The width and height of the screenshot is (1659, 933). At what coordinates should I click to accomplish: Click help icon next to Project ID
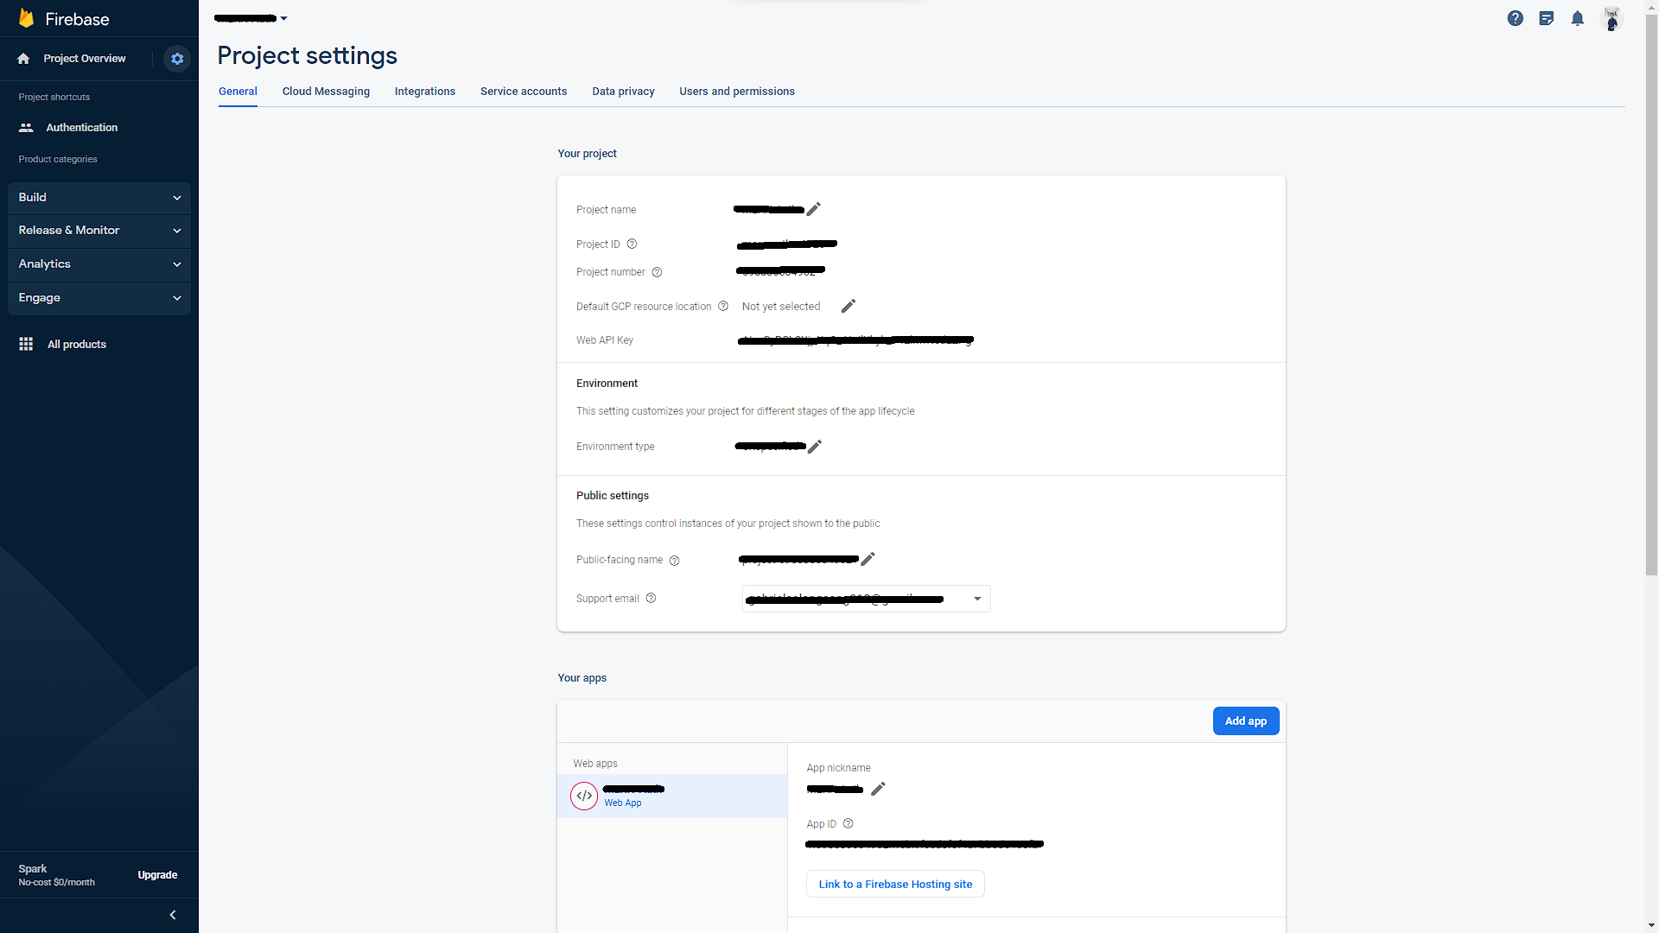click(x=632, y=244)
